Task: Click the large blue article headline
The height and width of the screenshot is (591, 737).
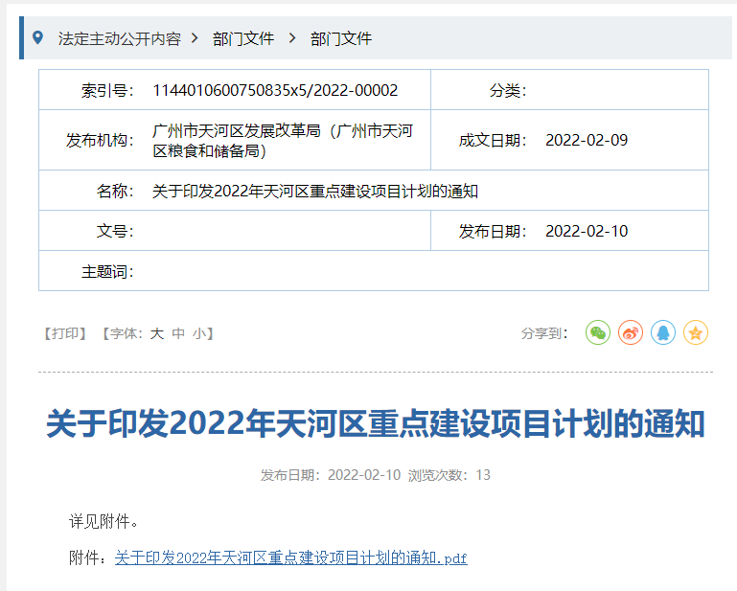Action: click(x=375, y=423)
